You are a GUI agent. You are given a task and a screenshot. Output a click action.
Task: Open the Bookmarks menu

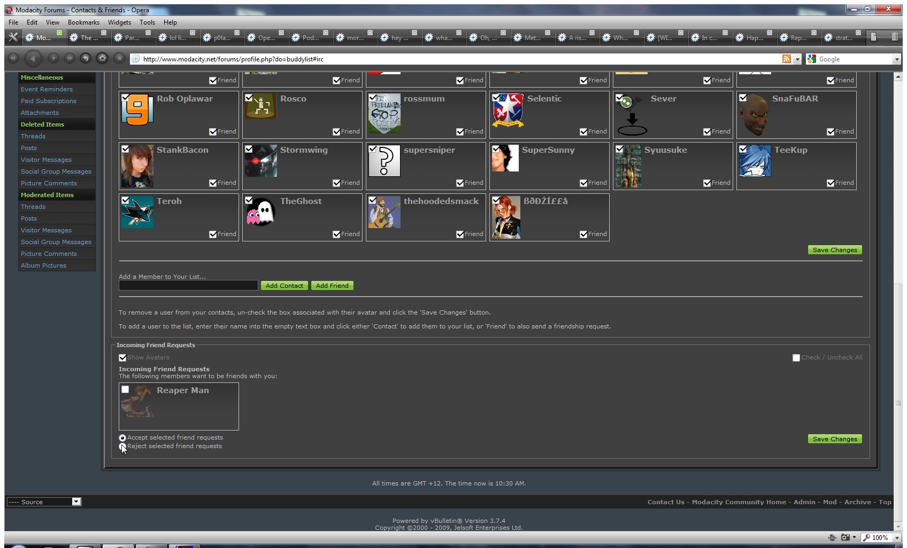83,22
